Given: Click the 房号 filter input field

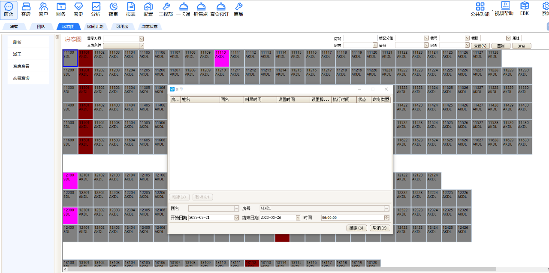Looking at the screenshot, I should pos(360,38).
